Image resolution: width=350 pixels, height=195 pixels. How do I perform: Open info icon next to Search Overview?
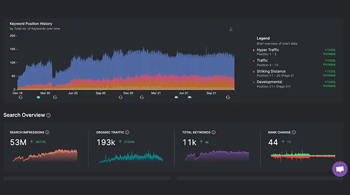[x=48, y=115]
